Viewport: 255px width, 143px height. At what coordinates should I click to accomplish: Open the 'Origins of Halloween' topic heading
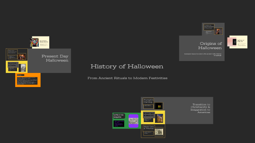[x=210, y=46]
